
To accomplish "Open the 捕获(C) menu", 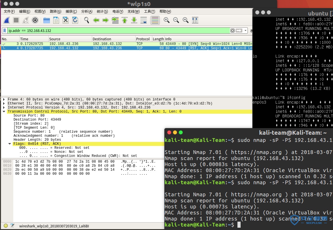I will coord(71,12).
